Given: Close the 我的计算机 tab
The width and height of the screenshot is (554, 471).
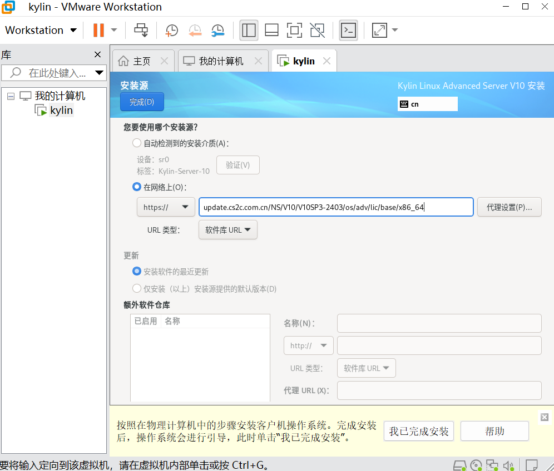Looking at the screenshot, I should [258, 61].
